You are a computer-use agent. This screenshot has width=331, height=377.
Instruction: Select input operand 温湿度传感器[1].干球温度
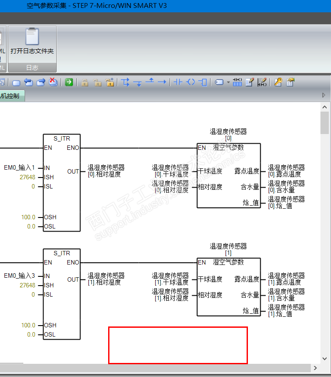click(170, 279)
